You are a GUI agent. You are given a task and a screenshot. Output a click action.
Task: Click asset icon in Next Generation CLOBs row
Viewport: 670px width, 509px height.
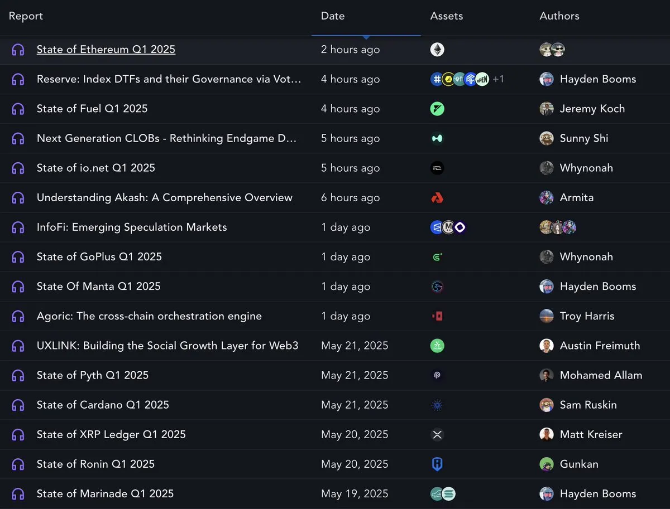click(x=437, y=138)
